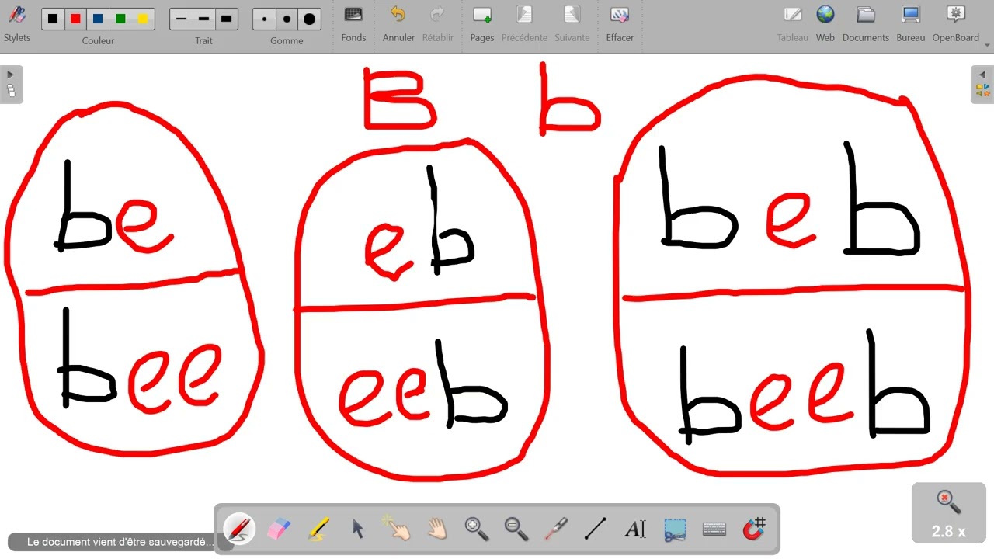
Task: Show the virtual keyboard
Action: [714, 529]
